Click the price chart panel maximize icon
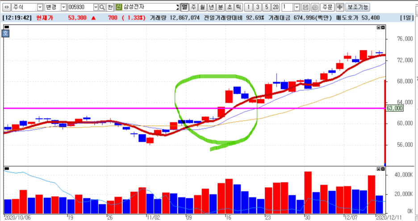 coord(379,27)
